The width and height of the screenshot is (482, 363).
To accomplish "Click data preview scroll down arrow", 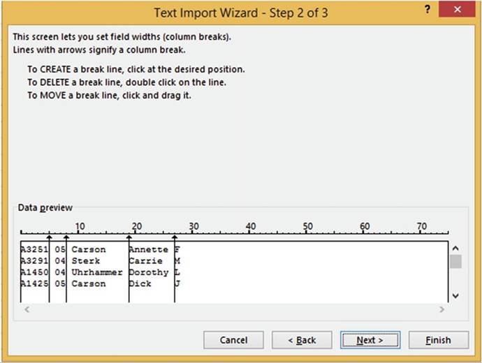I will [455, 296].
